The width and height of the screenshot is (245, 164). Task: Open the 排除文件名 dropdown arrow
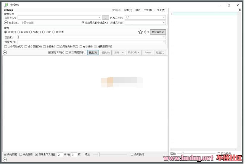point(165,23)
